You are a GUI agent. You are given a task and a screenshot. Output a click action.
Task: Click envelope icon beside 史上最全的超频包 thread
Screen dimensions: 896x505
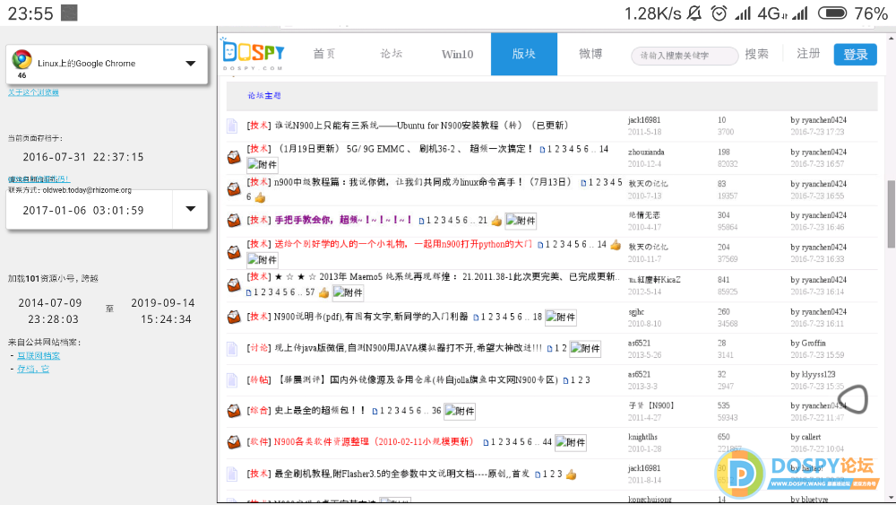(x=233, y=412)
